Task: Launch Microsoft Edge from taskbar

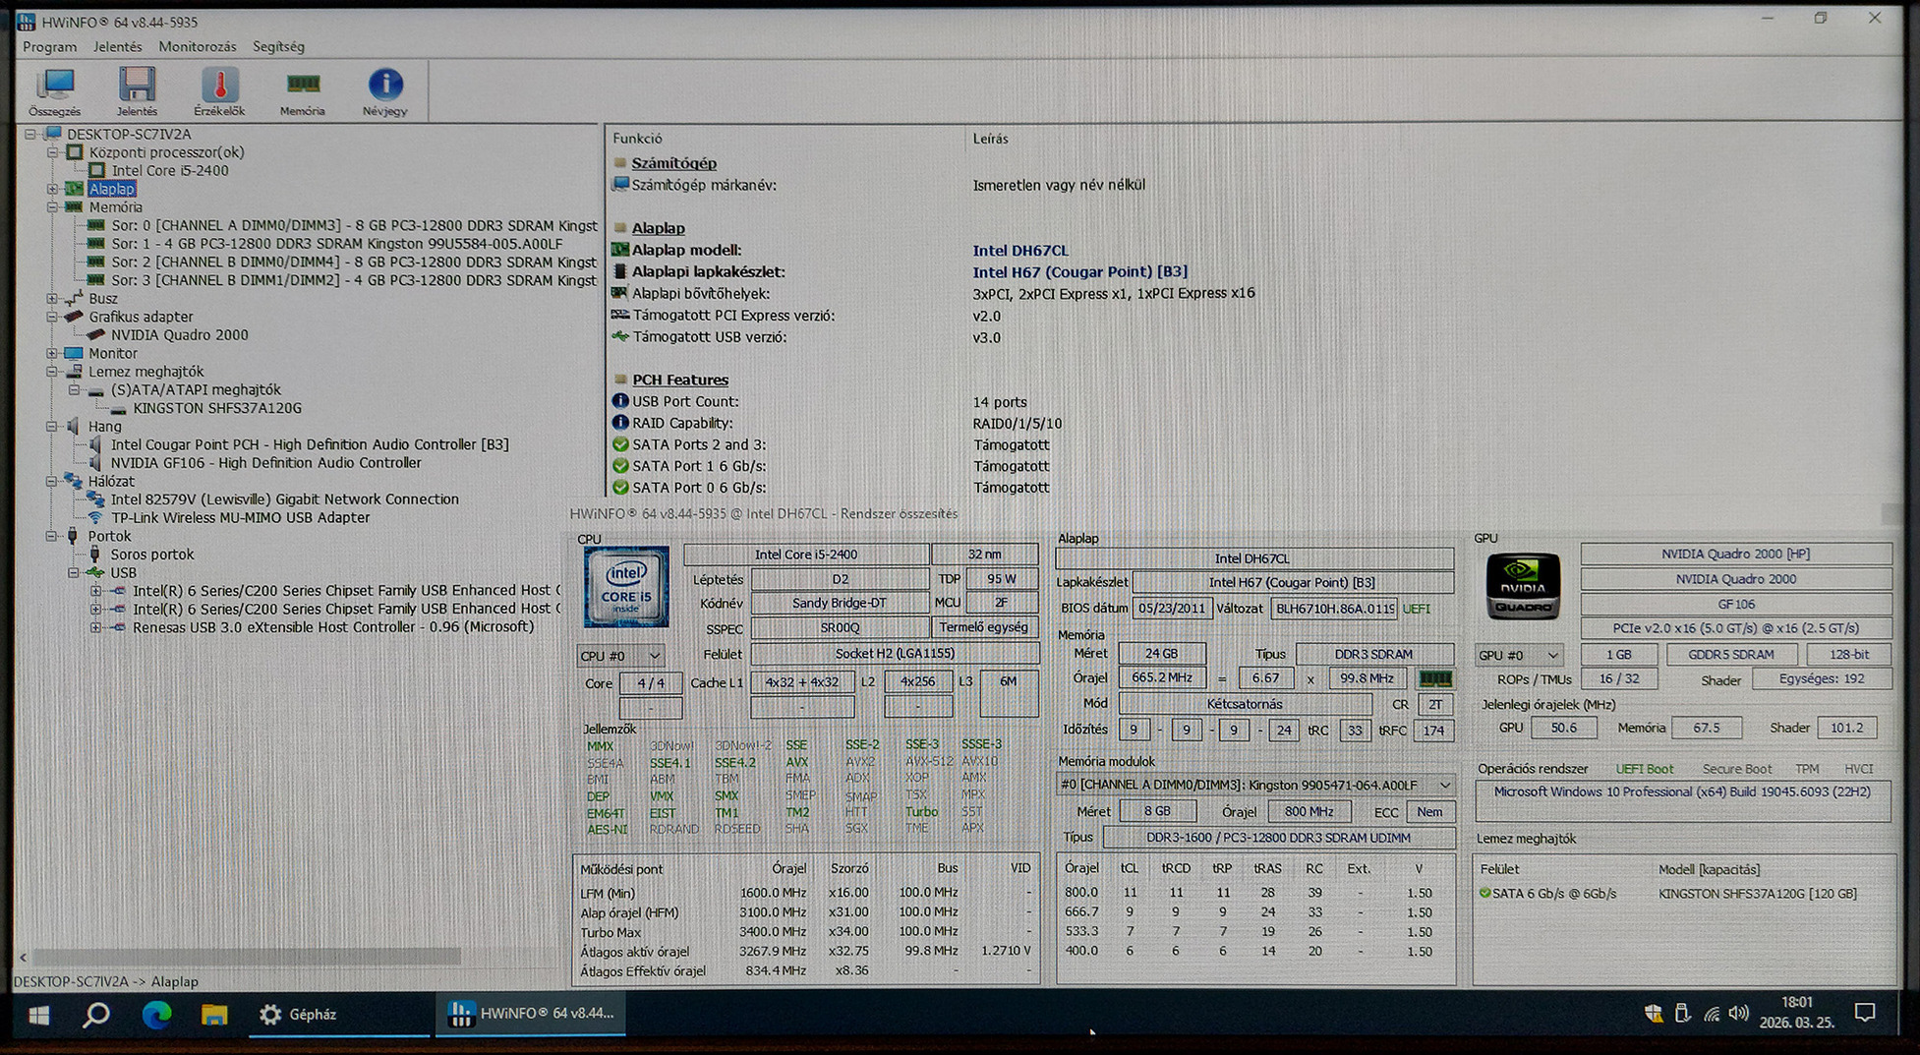Action: pos(156,1015)
